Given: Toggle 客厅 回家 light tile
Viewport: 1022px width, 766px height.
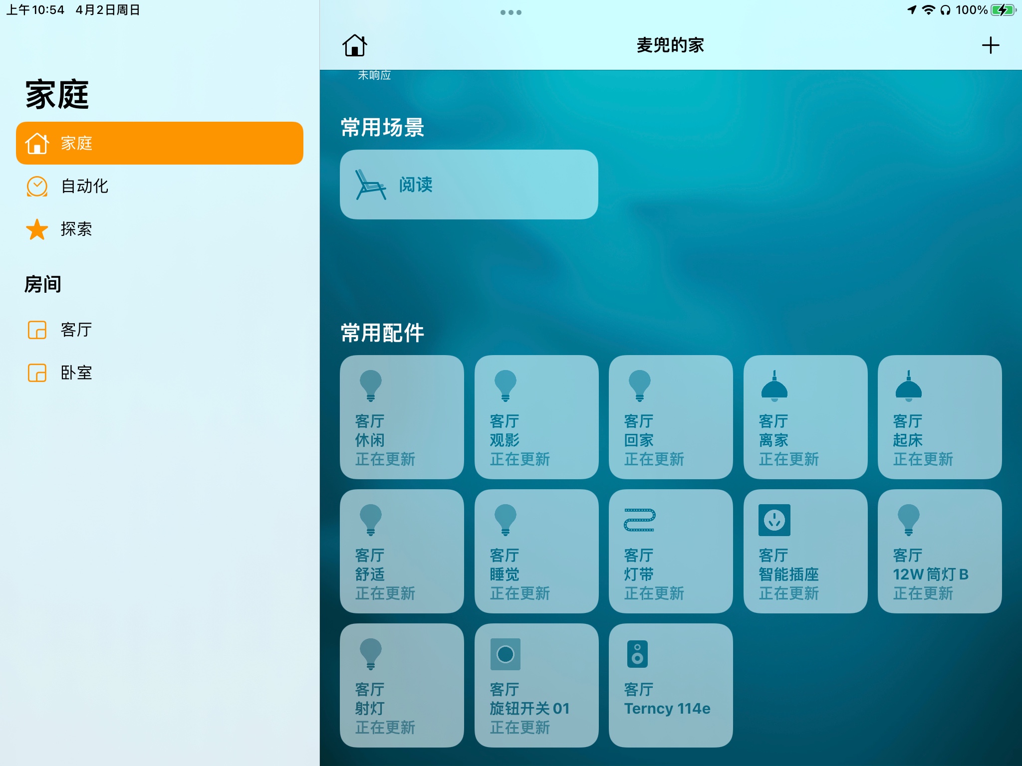Looking at the screenshot, I should [670, 417].
